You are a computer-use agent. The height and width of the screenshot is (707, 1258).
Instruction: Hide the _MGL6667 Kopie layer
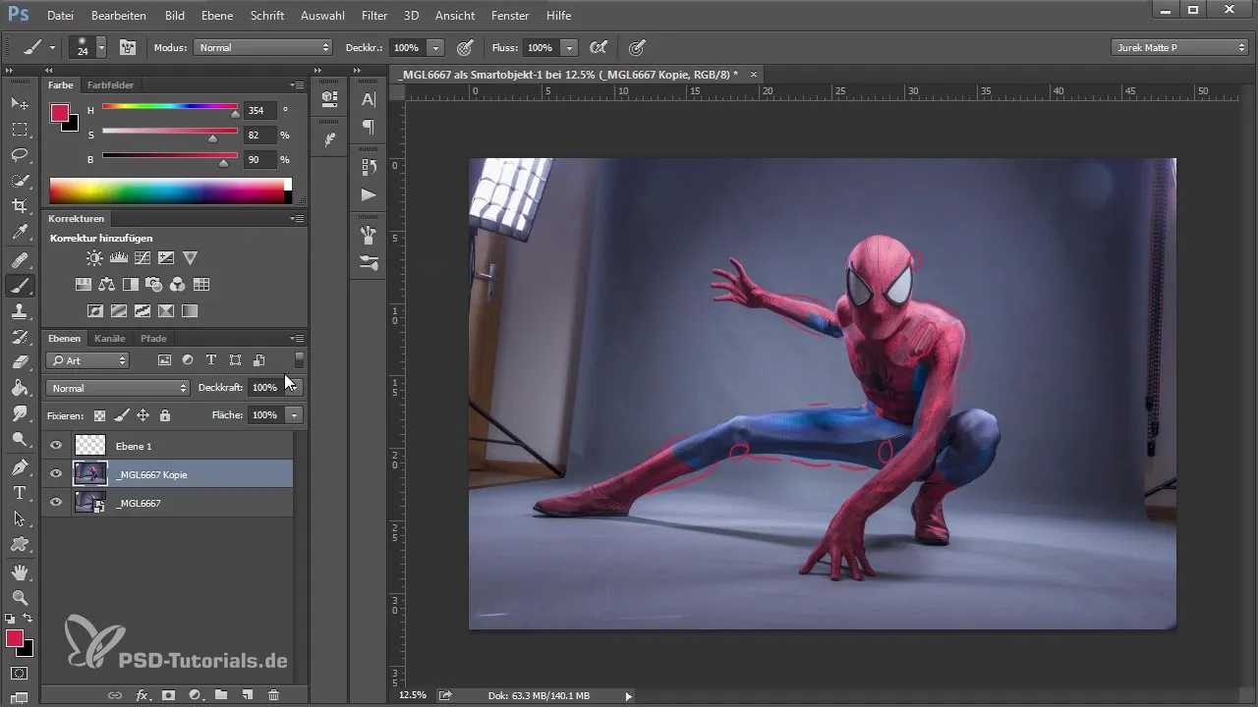(56, 474)
